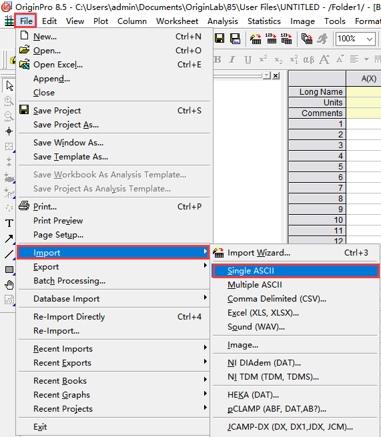
Task: Select the Arrow drawing tool
Action: 9,239
